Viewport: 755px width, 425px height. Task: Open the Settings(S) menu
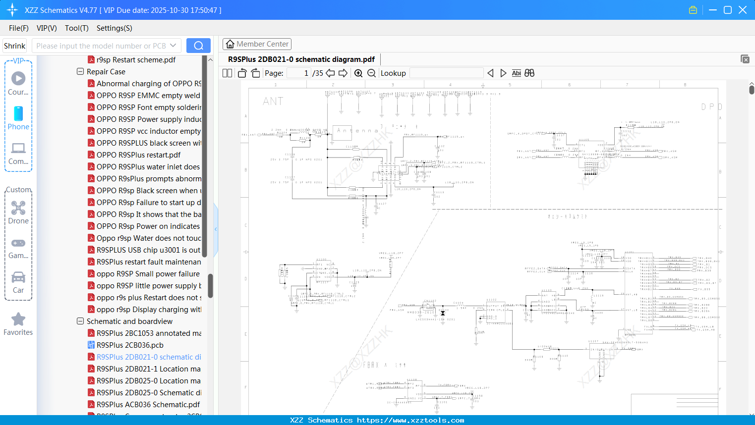coord(114,28)
